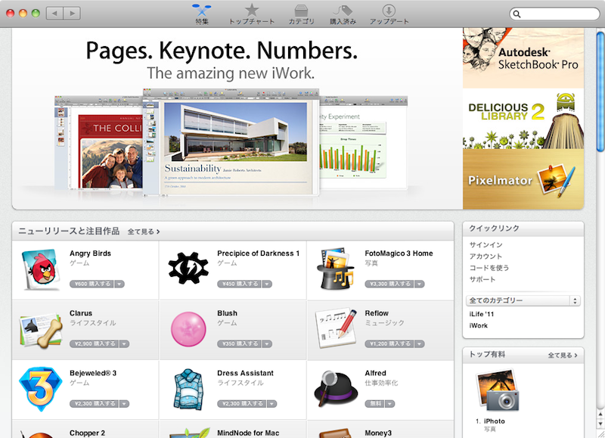Screen dimensions: 605x438
Task: Open the FotoMagico 3 Home icon
Action: (335, 269)
